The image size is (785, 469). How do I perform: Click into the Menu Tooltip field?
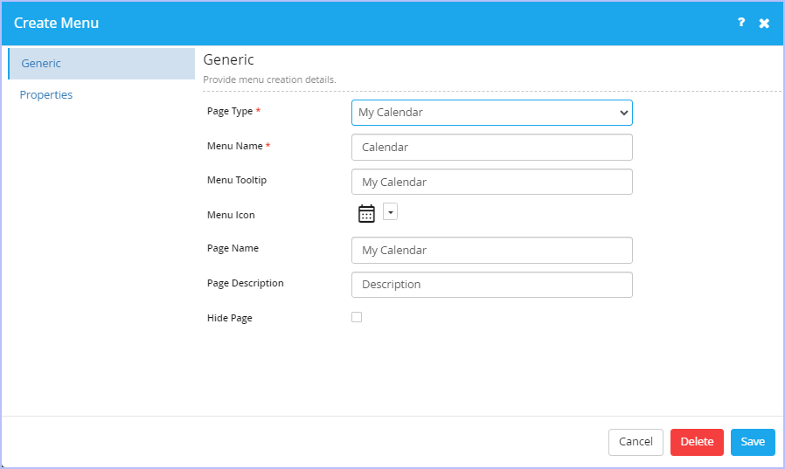coord(491,182)
